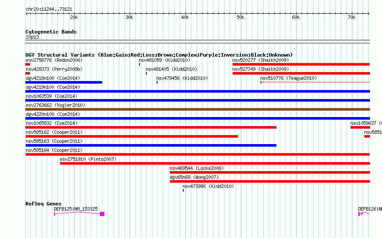Click the nsv585163 (Cooper2011) label
The width and height of the screenshot is (382, 238).
(x=55, y=141)
